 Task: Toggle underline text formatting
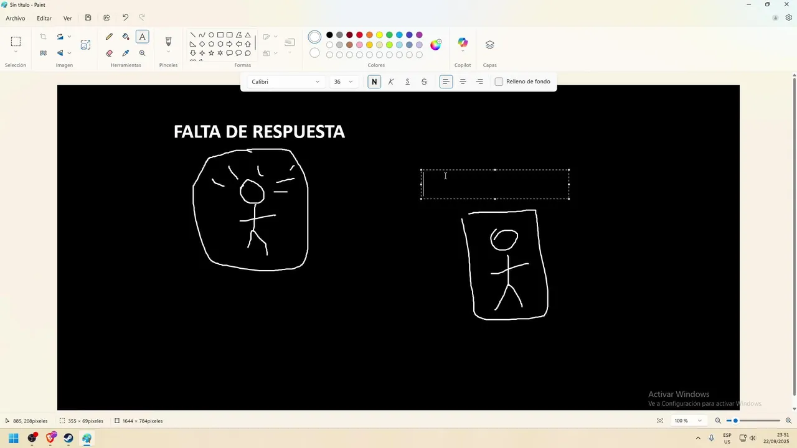tap(408, 82)
